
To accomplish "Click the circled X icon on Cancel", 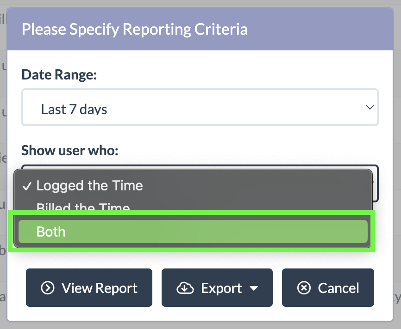I will [304, 288].
